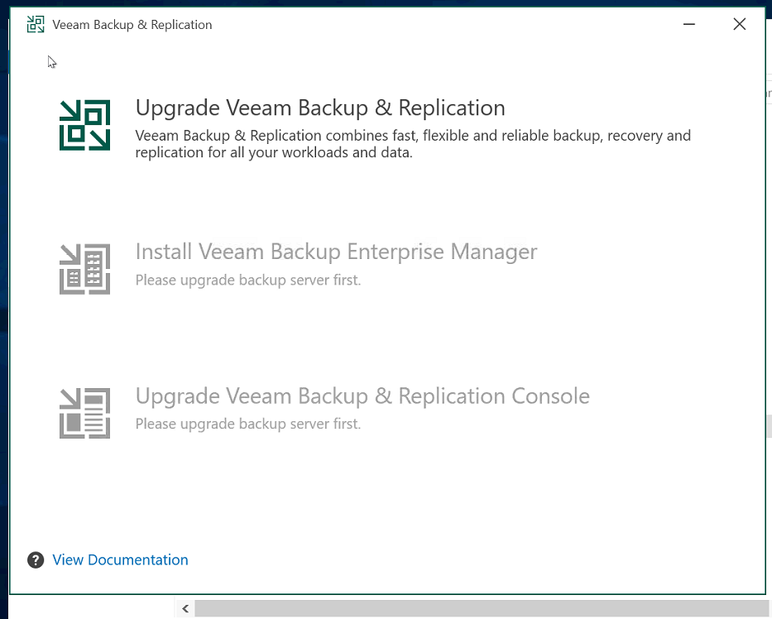Click the green Veeam Backup & Replication upgrade icon
This screenshot has height=619, width=772.
84,125
